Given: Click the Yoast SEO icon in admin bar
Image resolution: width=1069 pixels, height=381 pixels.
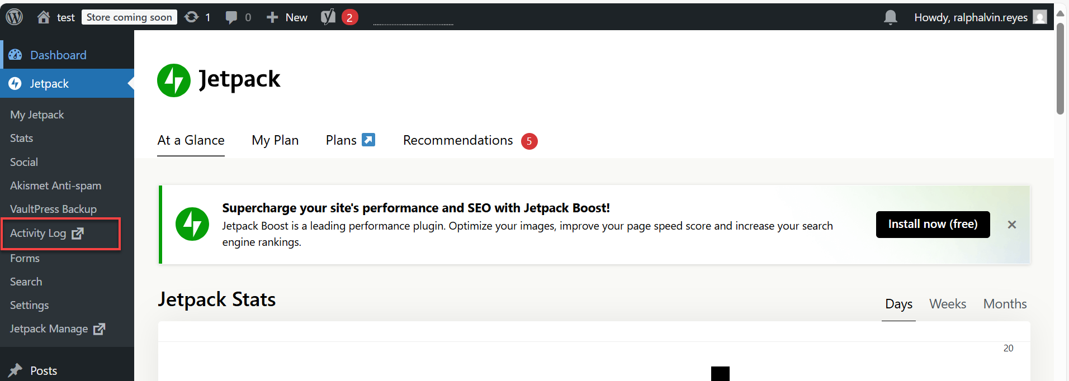Looking at the screenshot, I should pos(328,17).
